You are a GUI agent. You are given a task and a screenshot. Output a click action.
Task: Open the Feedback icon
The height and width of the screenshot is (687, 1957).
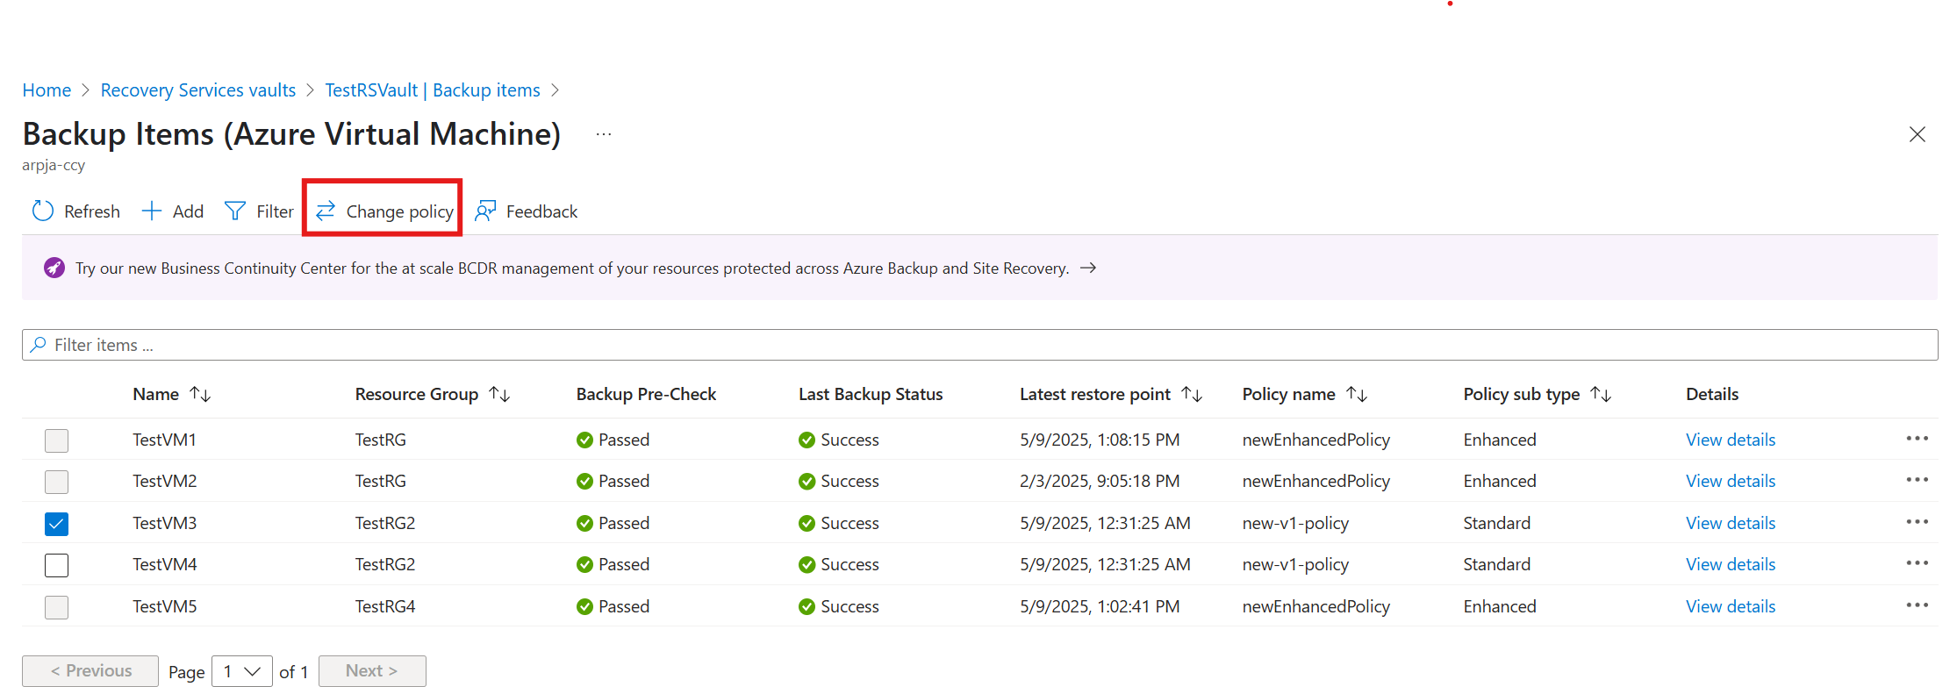coord(485,211)
